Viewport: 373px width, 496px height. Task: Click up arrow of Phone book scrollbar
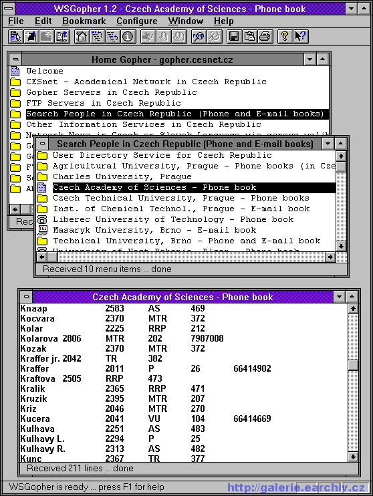click(x=353, y=308)
